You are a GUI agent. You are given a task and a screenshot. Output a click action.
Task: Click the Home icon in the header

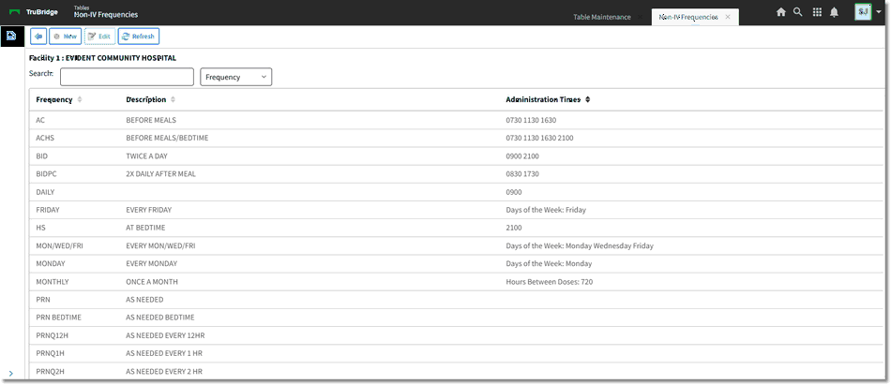pos(781,12)
